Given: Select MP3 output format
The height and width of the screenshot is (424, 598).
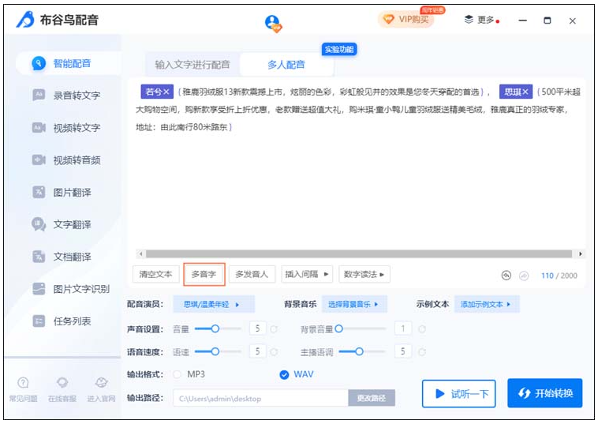Looking at the screenshot, I should (x=178, y=374).
